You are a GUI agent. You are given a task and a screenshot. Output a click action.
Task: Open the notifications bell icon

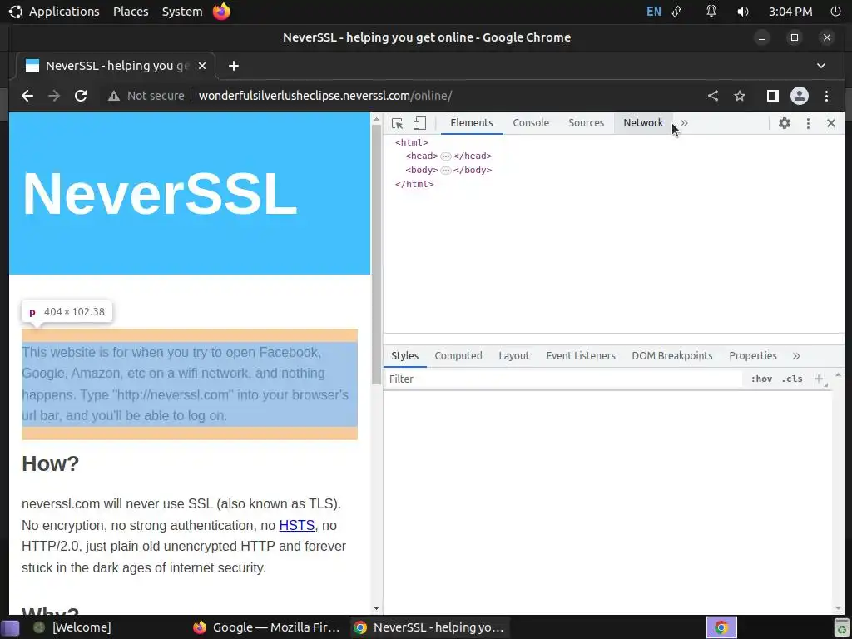(711, 12)
